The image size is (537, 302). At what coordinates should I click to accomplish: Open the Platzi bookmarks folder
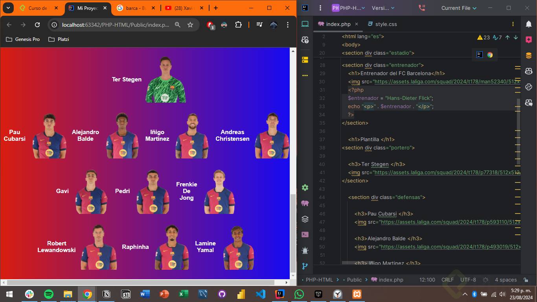[58, 39]
